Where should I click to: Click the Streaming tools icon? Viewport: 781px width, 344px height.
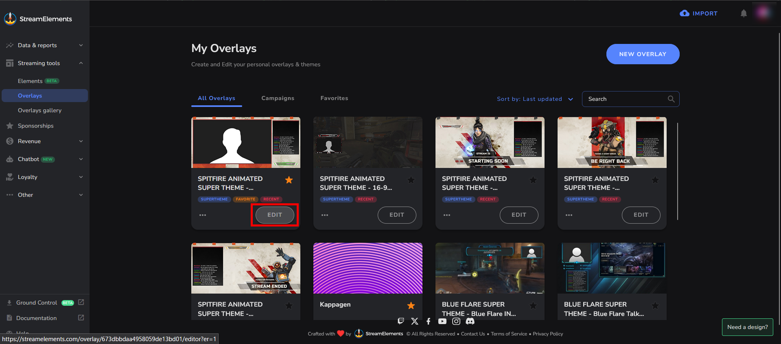click(10, 63)
